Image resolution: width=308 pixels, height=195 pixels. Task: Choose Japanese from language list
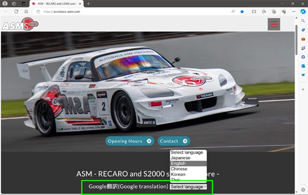tap(188, 158)
